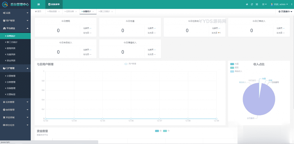Click the vertical three-dot more icon
This screenshot has height=144, width=294.
coord(292,4)
